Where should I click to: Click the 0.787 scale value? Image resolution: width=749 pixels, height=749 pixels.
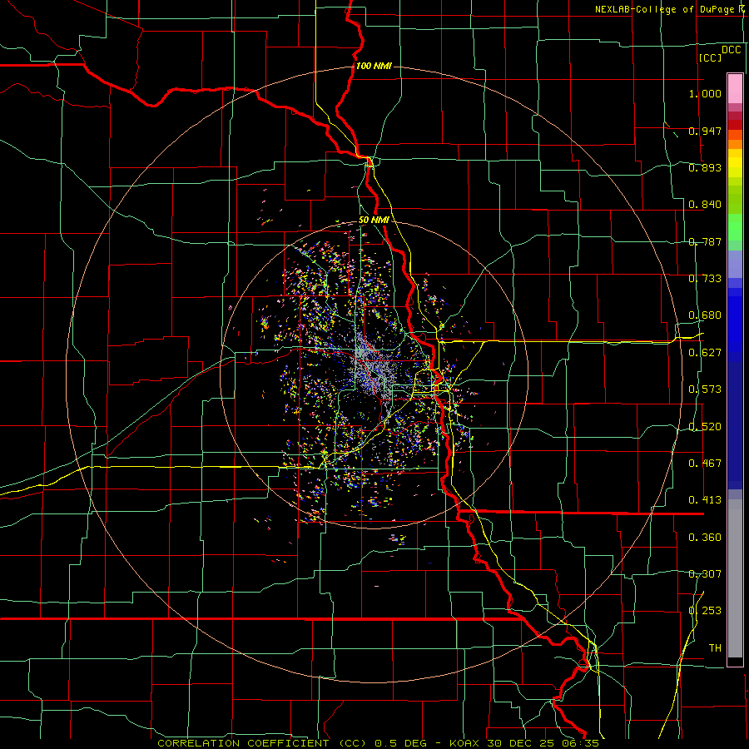705,241
